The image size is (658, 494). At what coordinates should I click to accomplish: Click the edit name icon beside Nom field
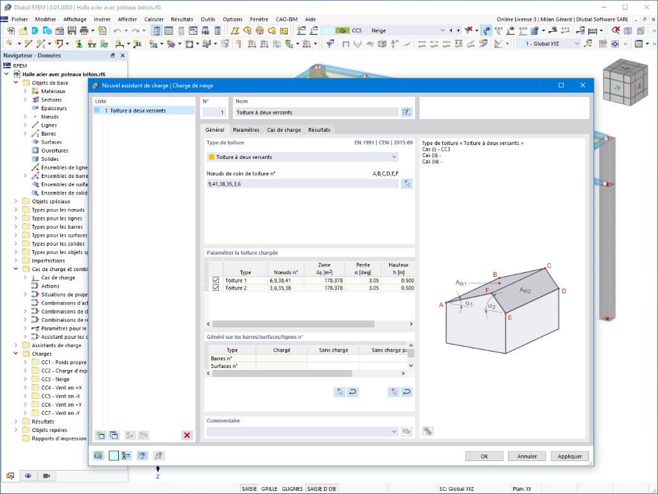pos(406,112)
